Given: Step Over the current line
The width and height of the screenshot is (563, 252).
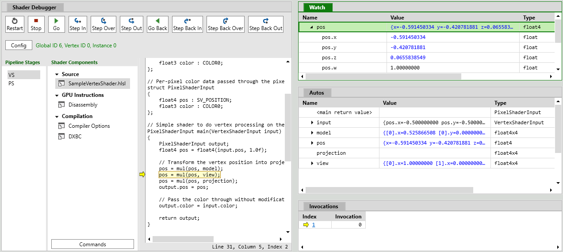Looking at the screenshot, I should pyautogui.click(x=103, y=24).
